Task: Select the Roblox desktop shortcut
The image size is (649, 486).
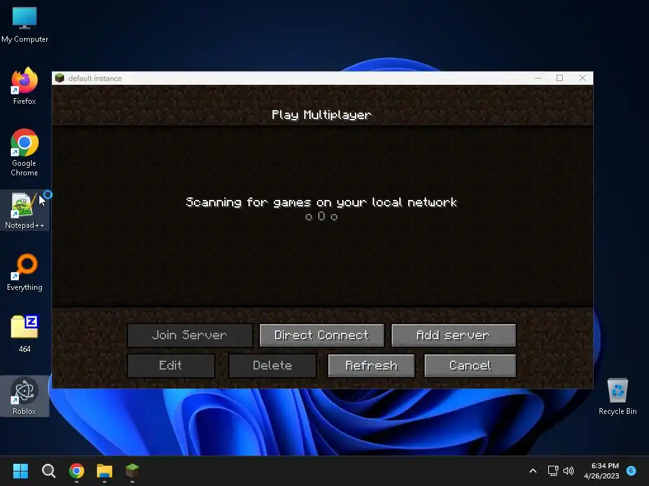Action: pos(25,396)
